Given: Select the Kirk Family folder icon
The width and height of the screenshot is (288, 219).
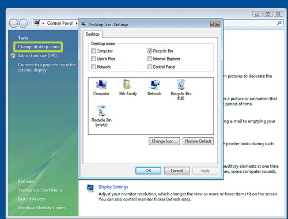Looking at the screenshot, I should point(128,88).
